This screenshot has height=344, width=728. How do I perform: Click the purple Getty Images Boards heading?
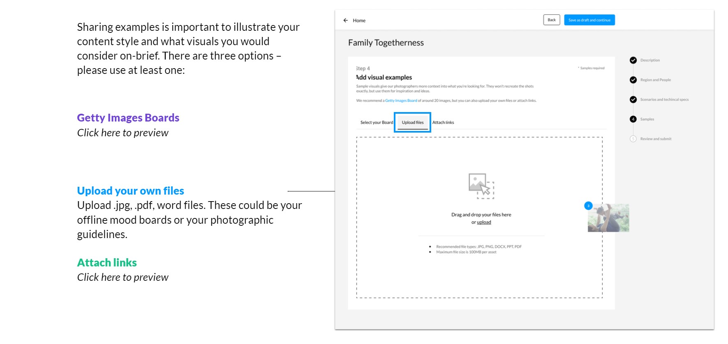coord(128,118)
